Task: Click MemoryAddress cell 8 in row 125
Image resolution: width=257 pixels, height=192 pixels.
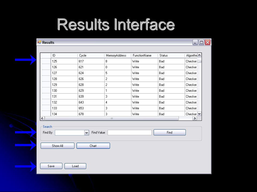Action: click(118, 61)
